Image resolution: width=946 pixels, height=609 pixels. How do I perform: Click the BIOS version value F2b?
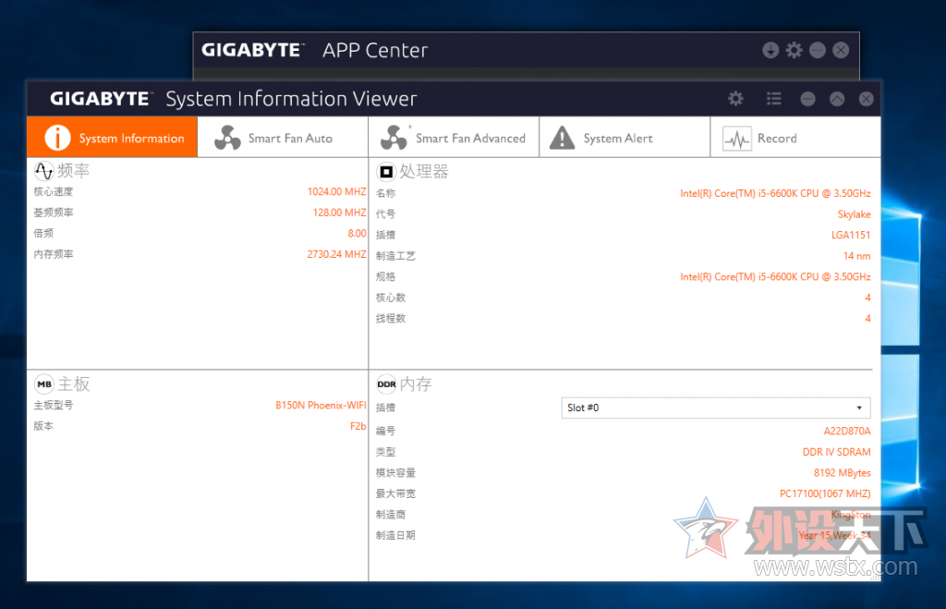tap(358, 426)
